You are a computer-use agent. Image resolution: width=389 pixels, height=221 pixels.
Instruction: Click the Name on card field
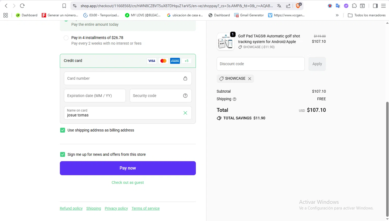pyautogui.click(x=128, y=113)
